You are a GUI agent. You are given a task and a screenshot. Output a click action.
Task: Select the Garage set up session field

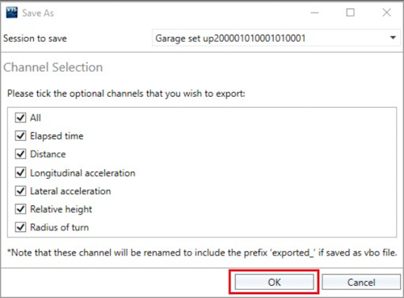pyautogui.click(x=276, y=38)
